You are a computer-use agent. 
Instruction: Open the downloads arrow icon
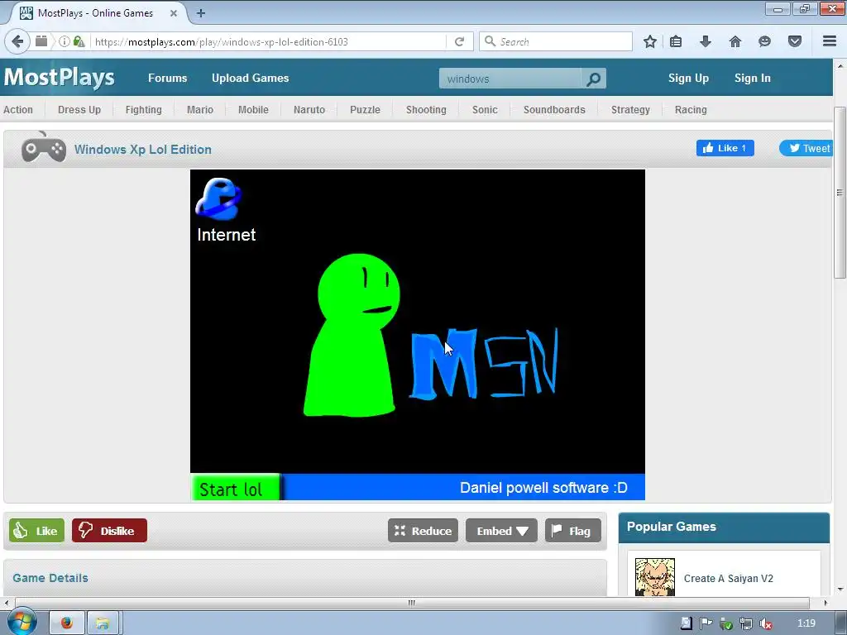706,41
